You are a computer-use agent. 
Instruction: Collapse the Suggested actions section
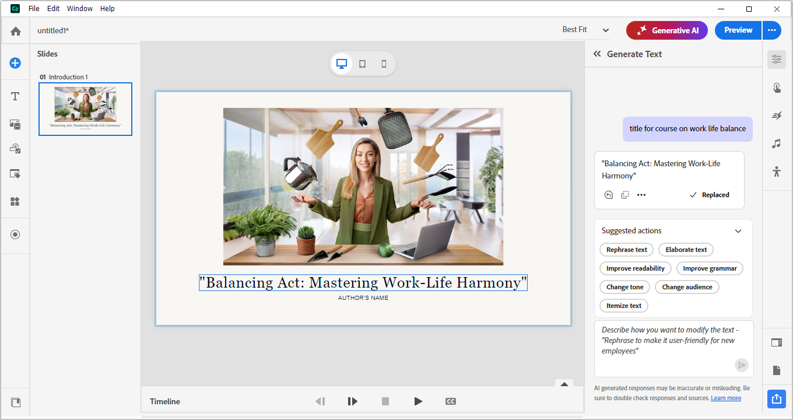(738, 230)
